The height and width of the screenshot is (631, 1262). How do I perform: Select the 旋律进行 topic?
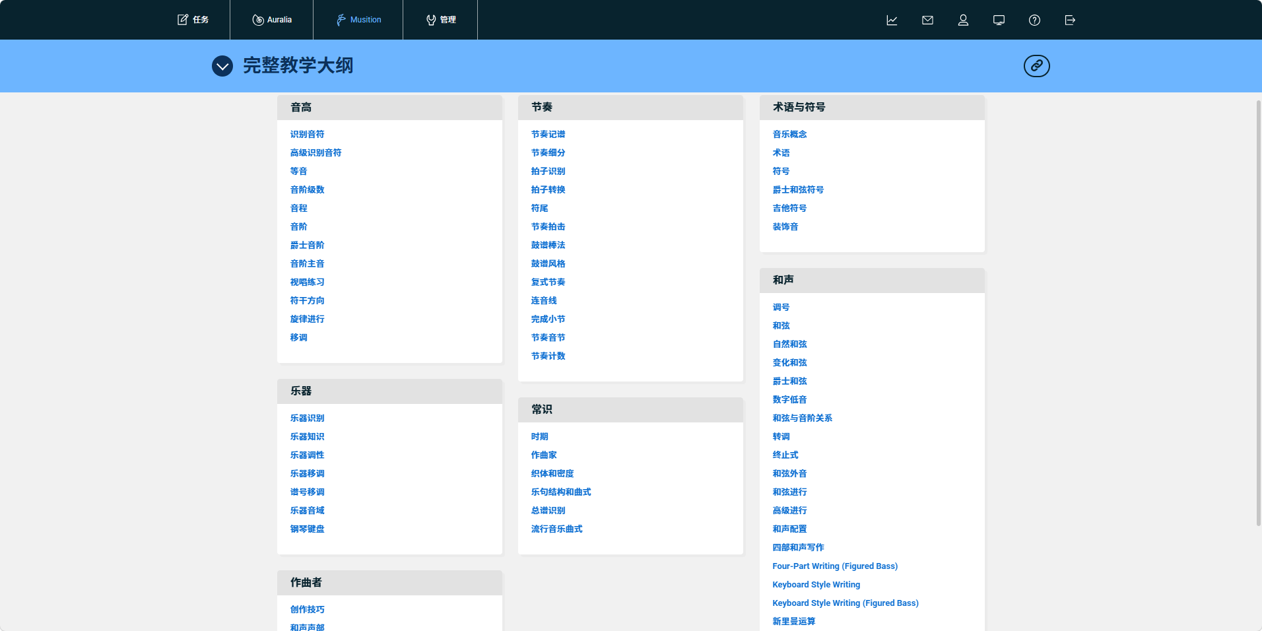(307, 319)
